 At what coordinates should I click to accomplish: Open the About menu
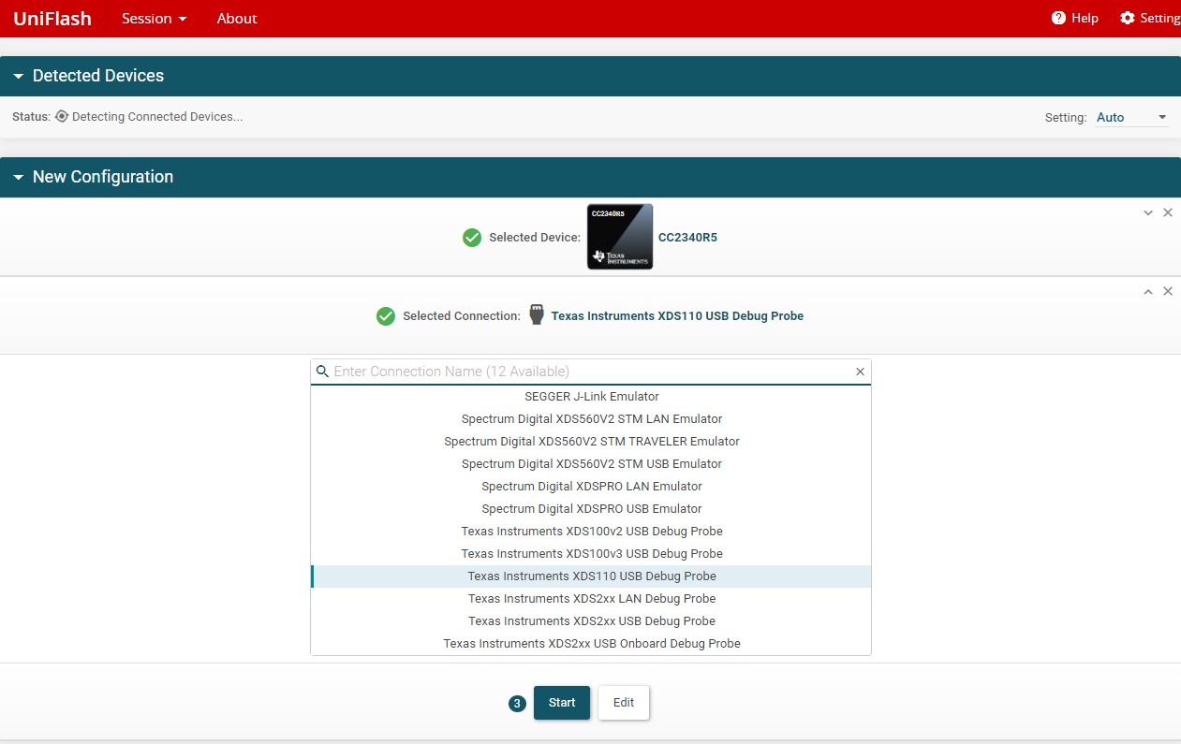236,18
